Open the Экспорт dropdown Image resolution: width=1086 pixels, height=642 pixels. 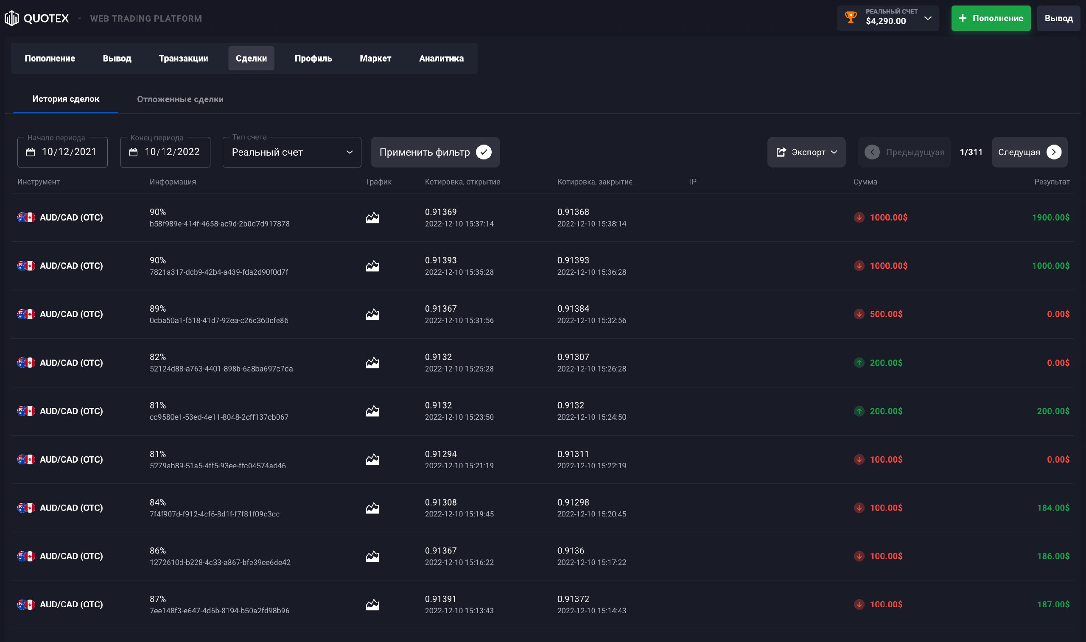click(x=806, y=152)
